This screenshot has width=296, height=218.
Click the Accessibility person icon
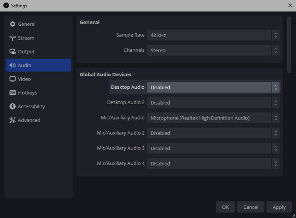pos(12,106)
